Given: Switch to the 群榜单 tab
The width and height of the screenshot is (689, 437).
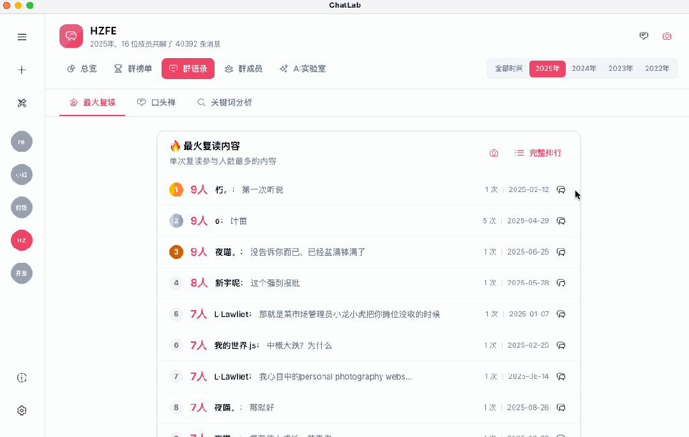Looking at the screenshot, I should click(133, 68).
